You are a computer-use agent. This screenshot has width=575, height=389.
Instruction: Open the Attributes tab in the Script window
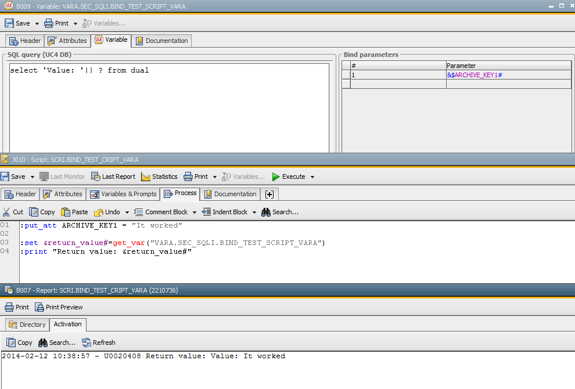pos(63,194)
